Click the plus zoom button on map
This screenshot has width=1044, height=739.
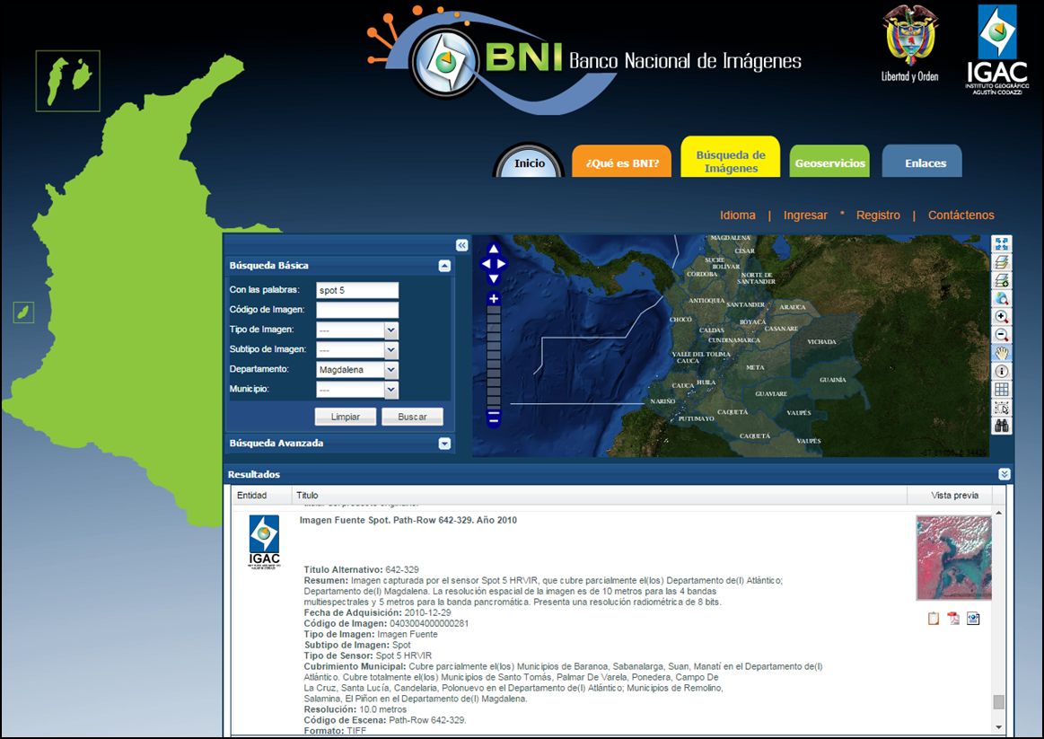coord(494,299)
